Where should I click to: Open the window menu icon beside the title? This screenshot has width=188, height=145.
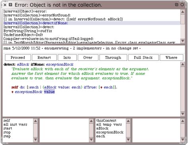pos(10,5)
